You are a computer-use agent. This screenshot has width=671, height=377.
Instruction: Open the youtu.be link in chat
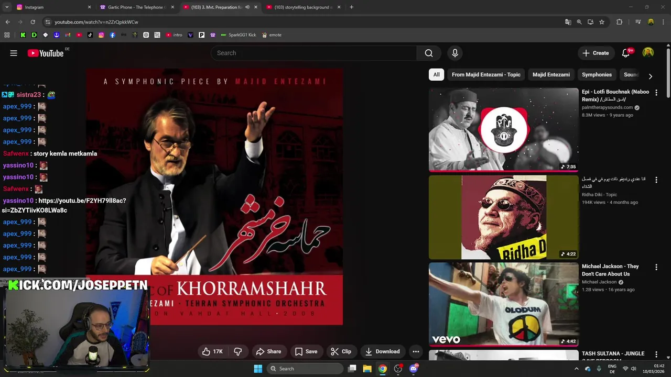click(x=64, y=205)
